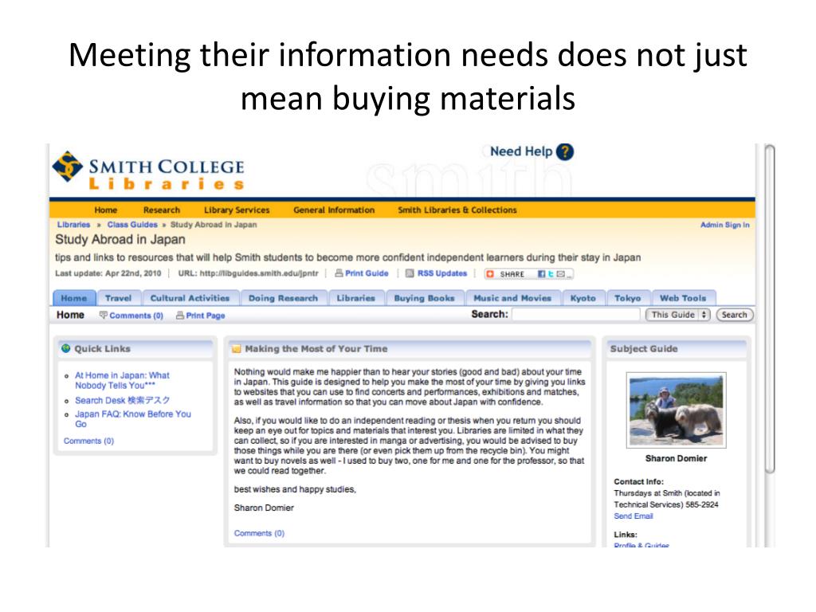Switch to the Cultural Activities tab

[x=190, y=298]
